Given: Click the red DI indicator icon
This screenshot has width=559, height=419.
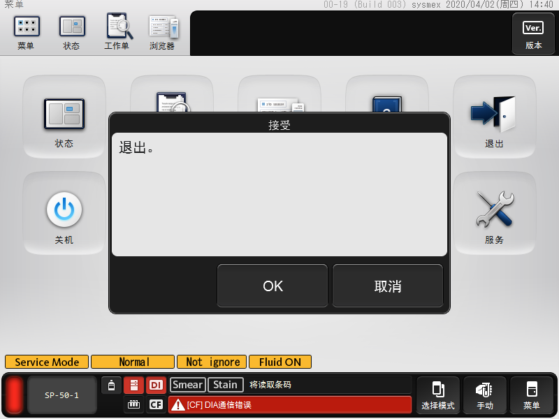Looking at the screenshot, I should pyautogui.click(x=156, y=385).
